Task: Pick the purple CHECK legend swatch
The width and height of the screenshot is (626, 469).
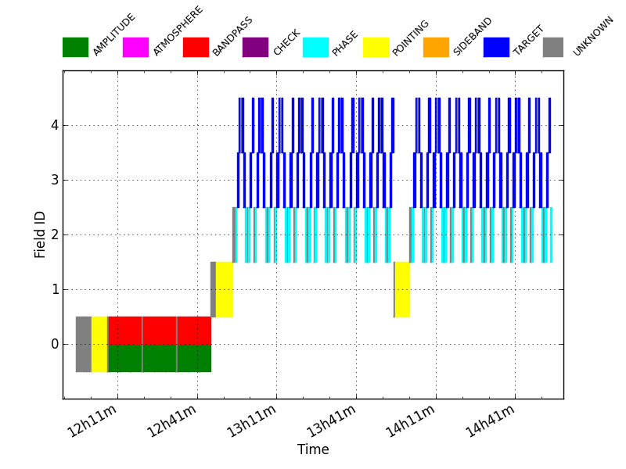Action: click(255, 47)
